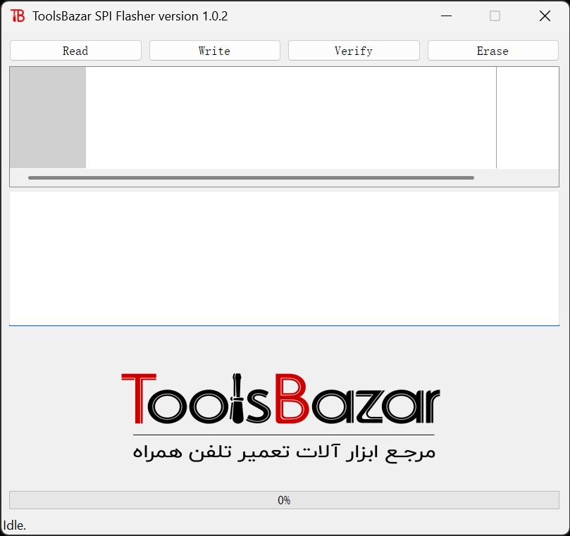Click the Persian slogan beneath the logo
The image size is (570, 536).
pyautogui.click(x=282, y=451)
